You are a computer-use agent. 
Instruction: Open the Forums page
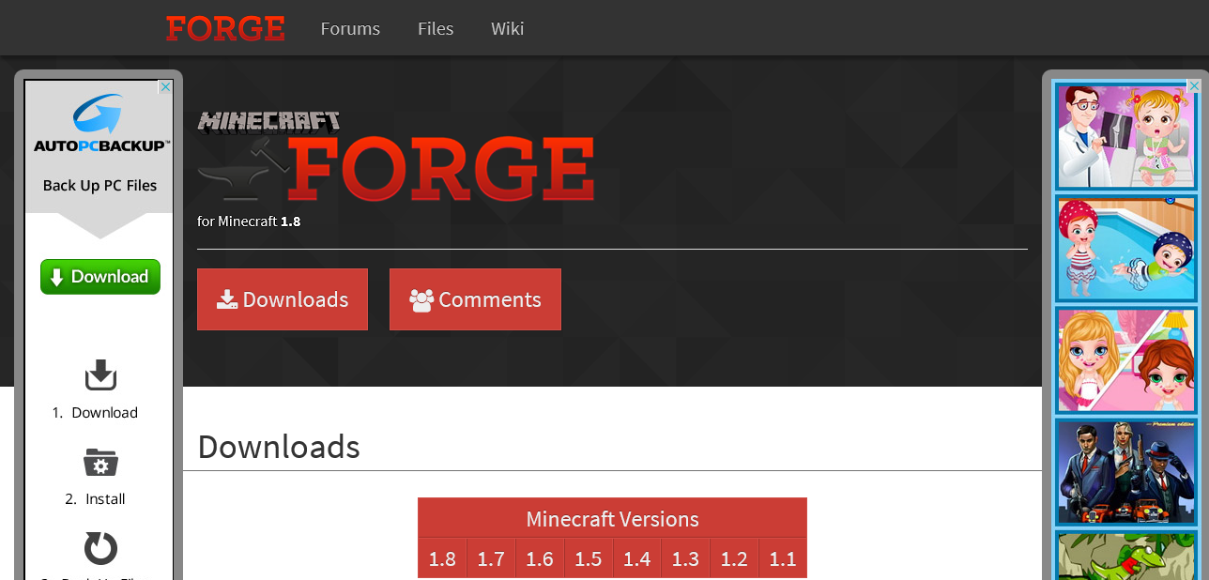pyautogui.click(x=350, y=28)
